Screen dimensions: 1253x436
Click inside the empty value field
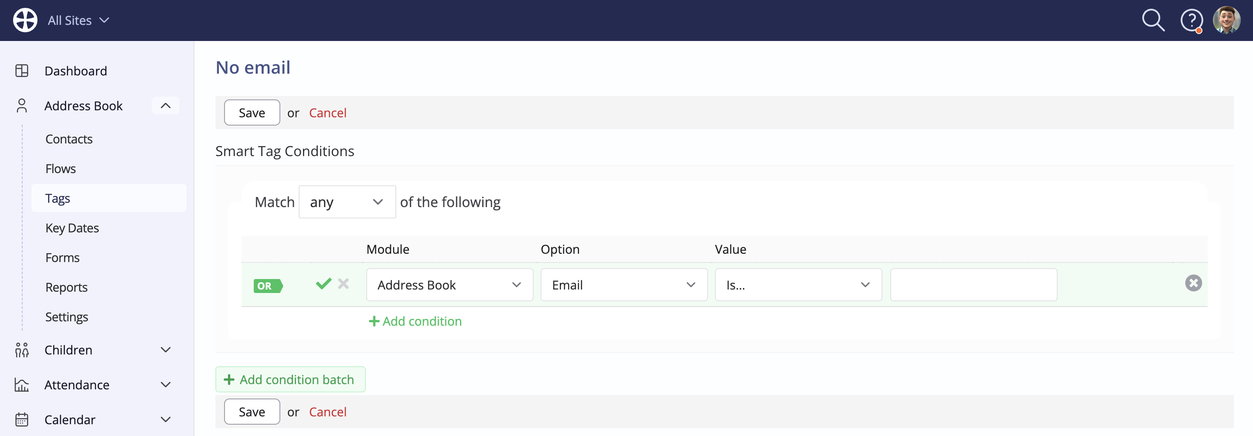[x=973, y=285]
